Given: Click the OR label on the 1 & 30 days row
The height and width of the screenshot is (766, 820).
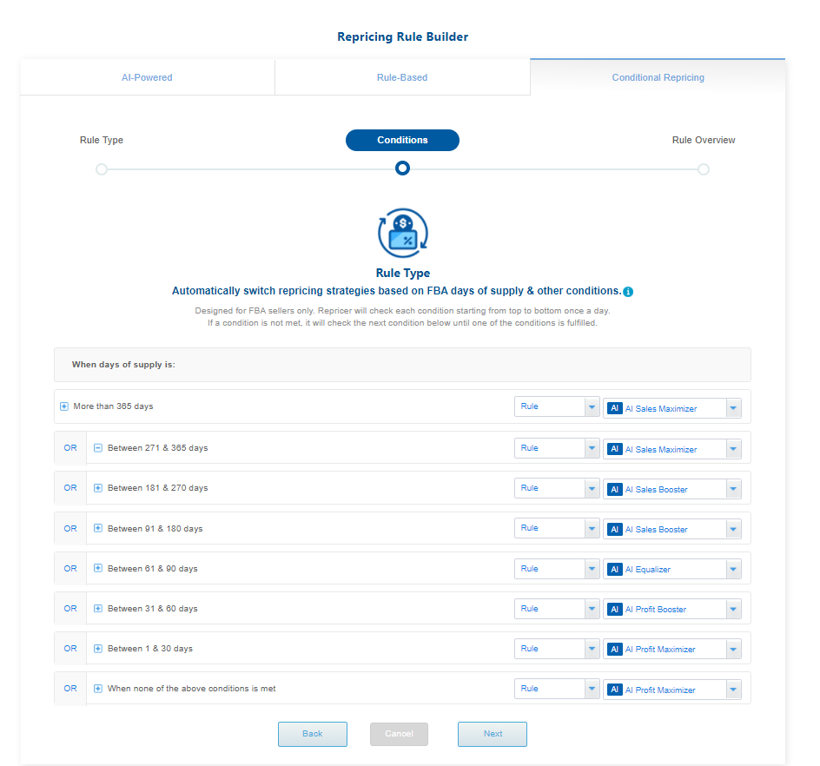Looking at the screenshot, I should pyautogui.click(x=70, y=649).
